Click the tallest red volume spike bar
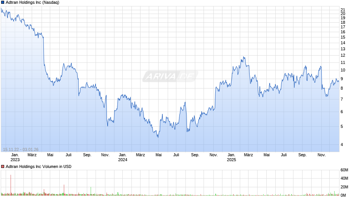 point(11,185)
